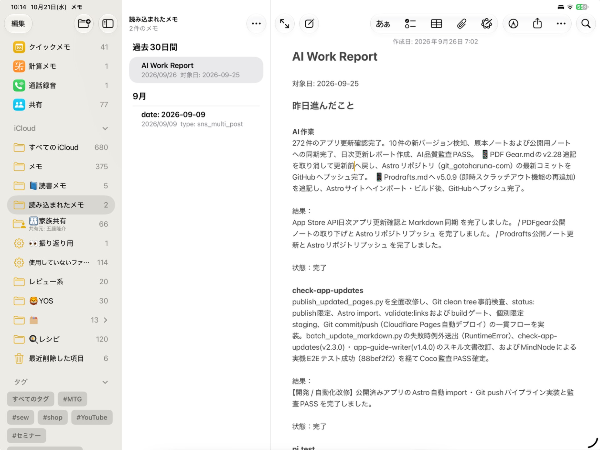The height and width of the screenshot is (450, 600).
Task: Open the text format (ああ) menu
Action: pyautogui.click(x=383, y=23)
